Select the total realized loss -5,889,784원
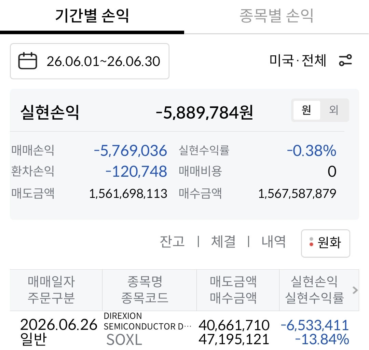Viewport: 369px width, 350px height. (204, 112)
